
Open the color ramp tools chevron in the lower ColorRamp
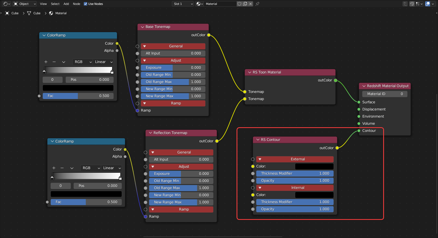pos(72,168)
